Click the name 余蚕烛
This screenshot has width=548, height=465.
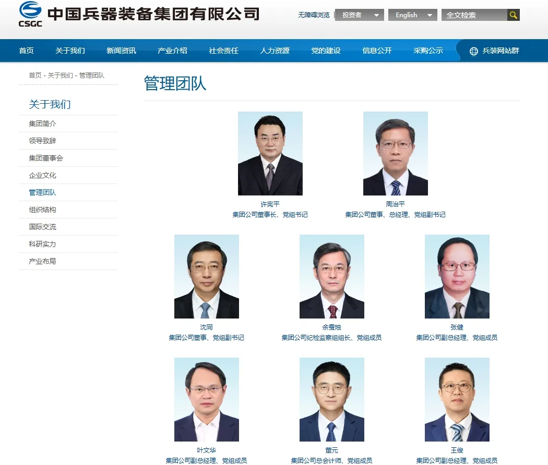[x=331, y=327]
